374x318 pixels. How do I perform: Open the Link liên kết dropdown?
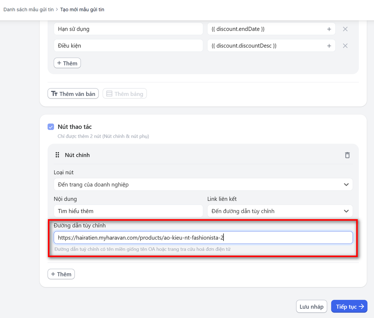click(x=280, y=211)
